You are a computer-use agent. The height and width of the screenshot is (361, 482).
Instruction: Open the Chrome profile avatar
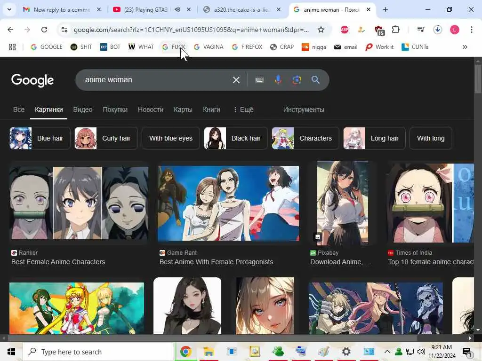click(455, 30)
